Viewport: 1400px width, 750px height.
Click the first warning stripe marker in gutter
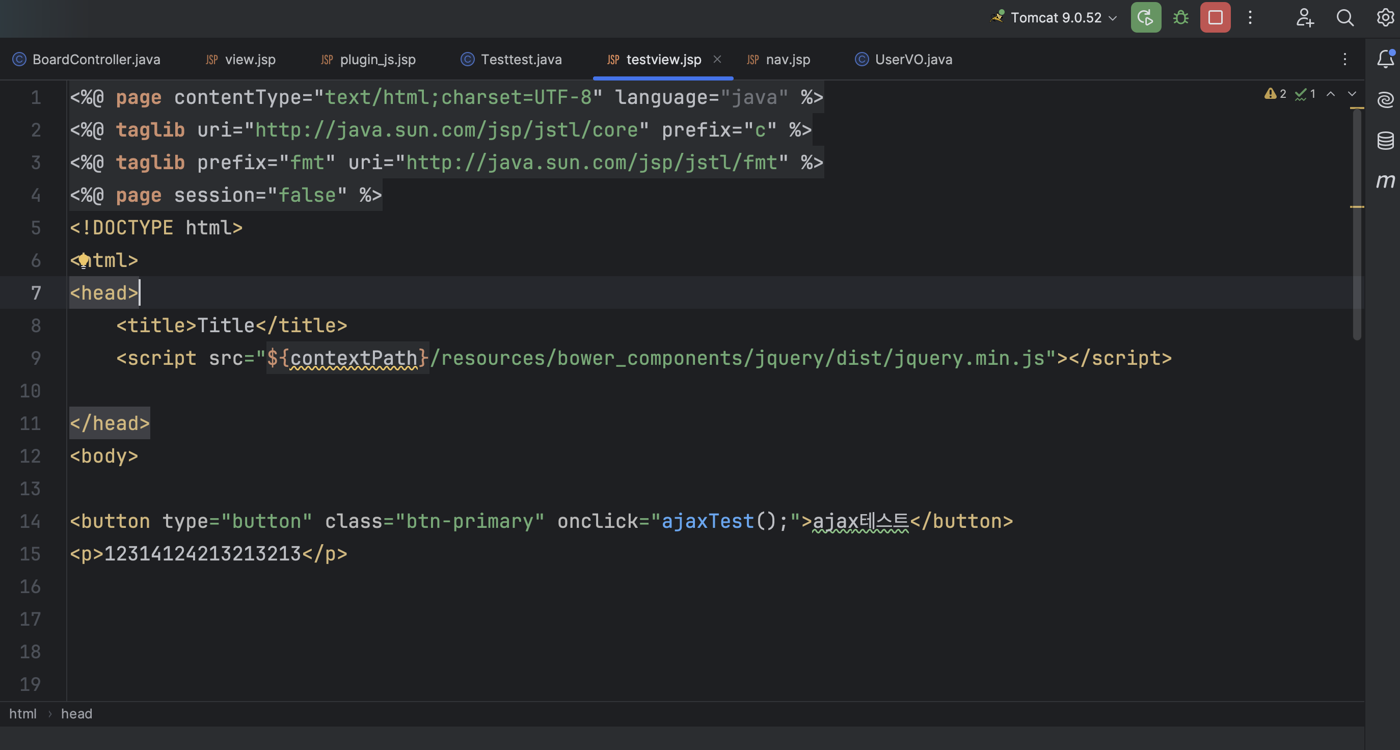click(x=1357, y=108)
